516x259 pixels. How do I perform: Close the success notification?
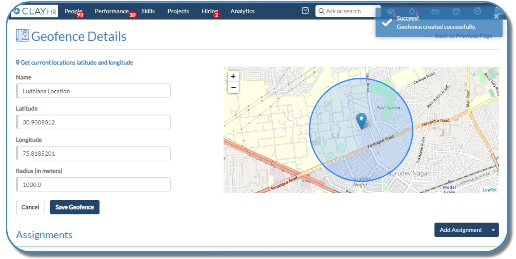click(x=496, y=17)
